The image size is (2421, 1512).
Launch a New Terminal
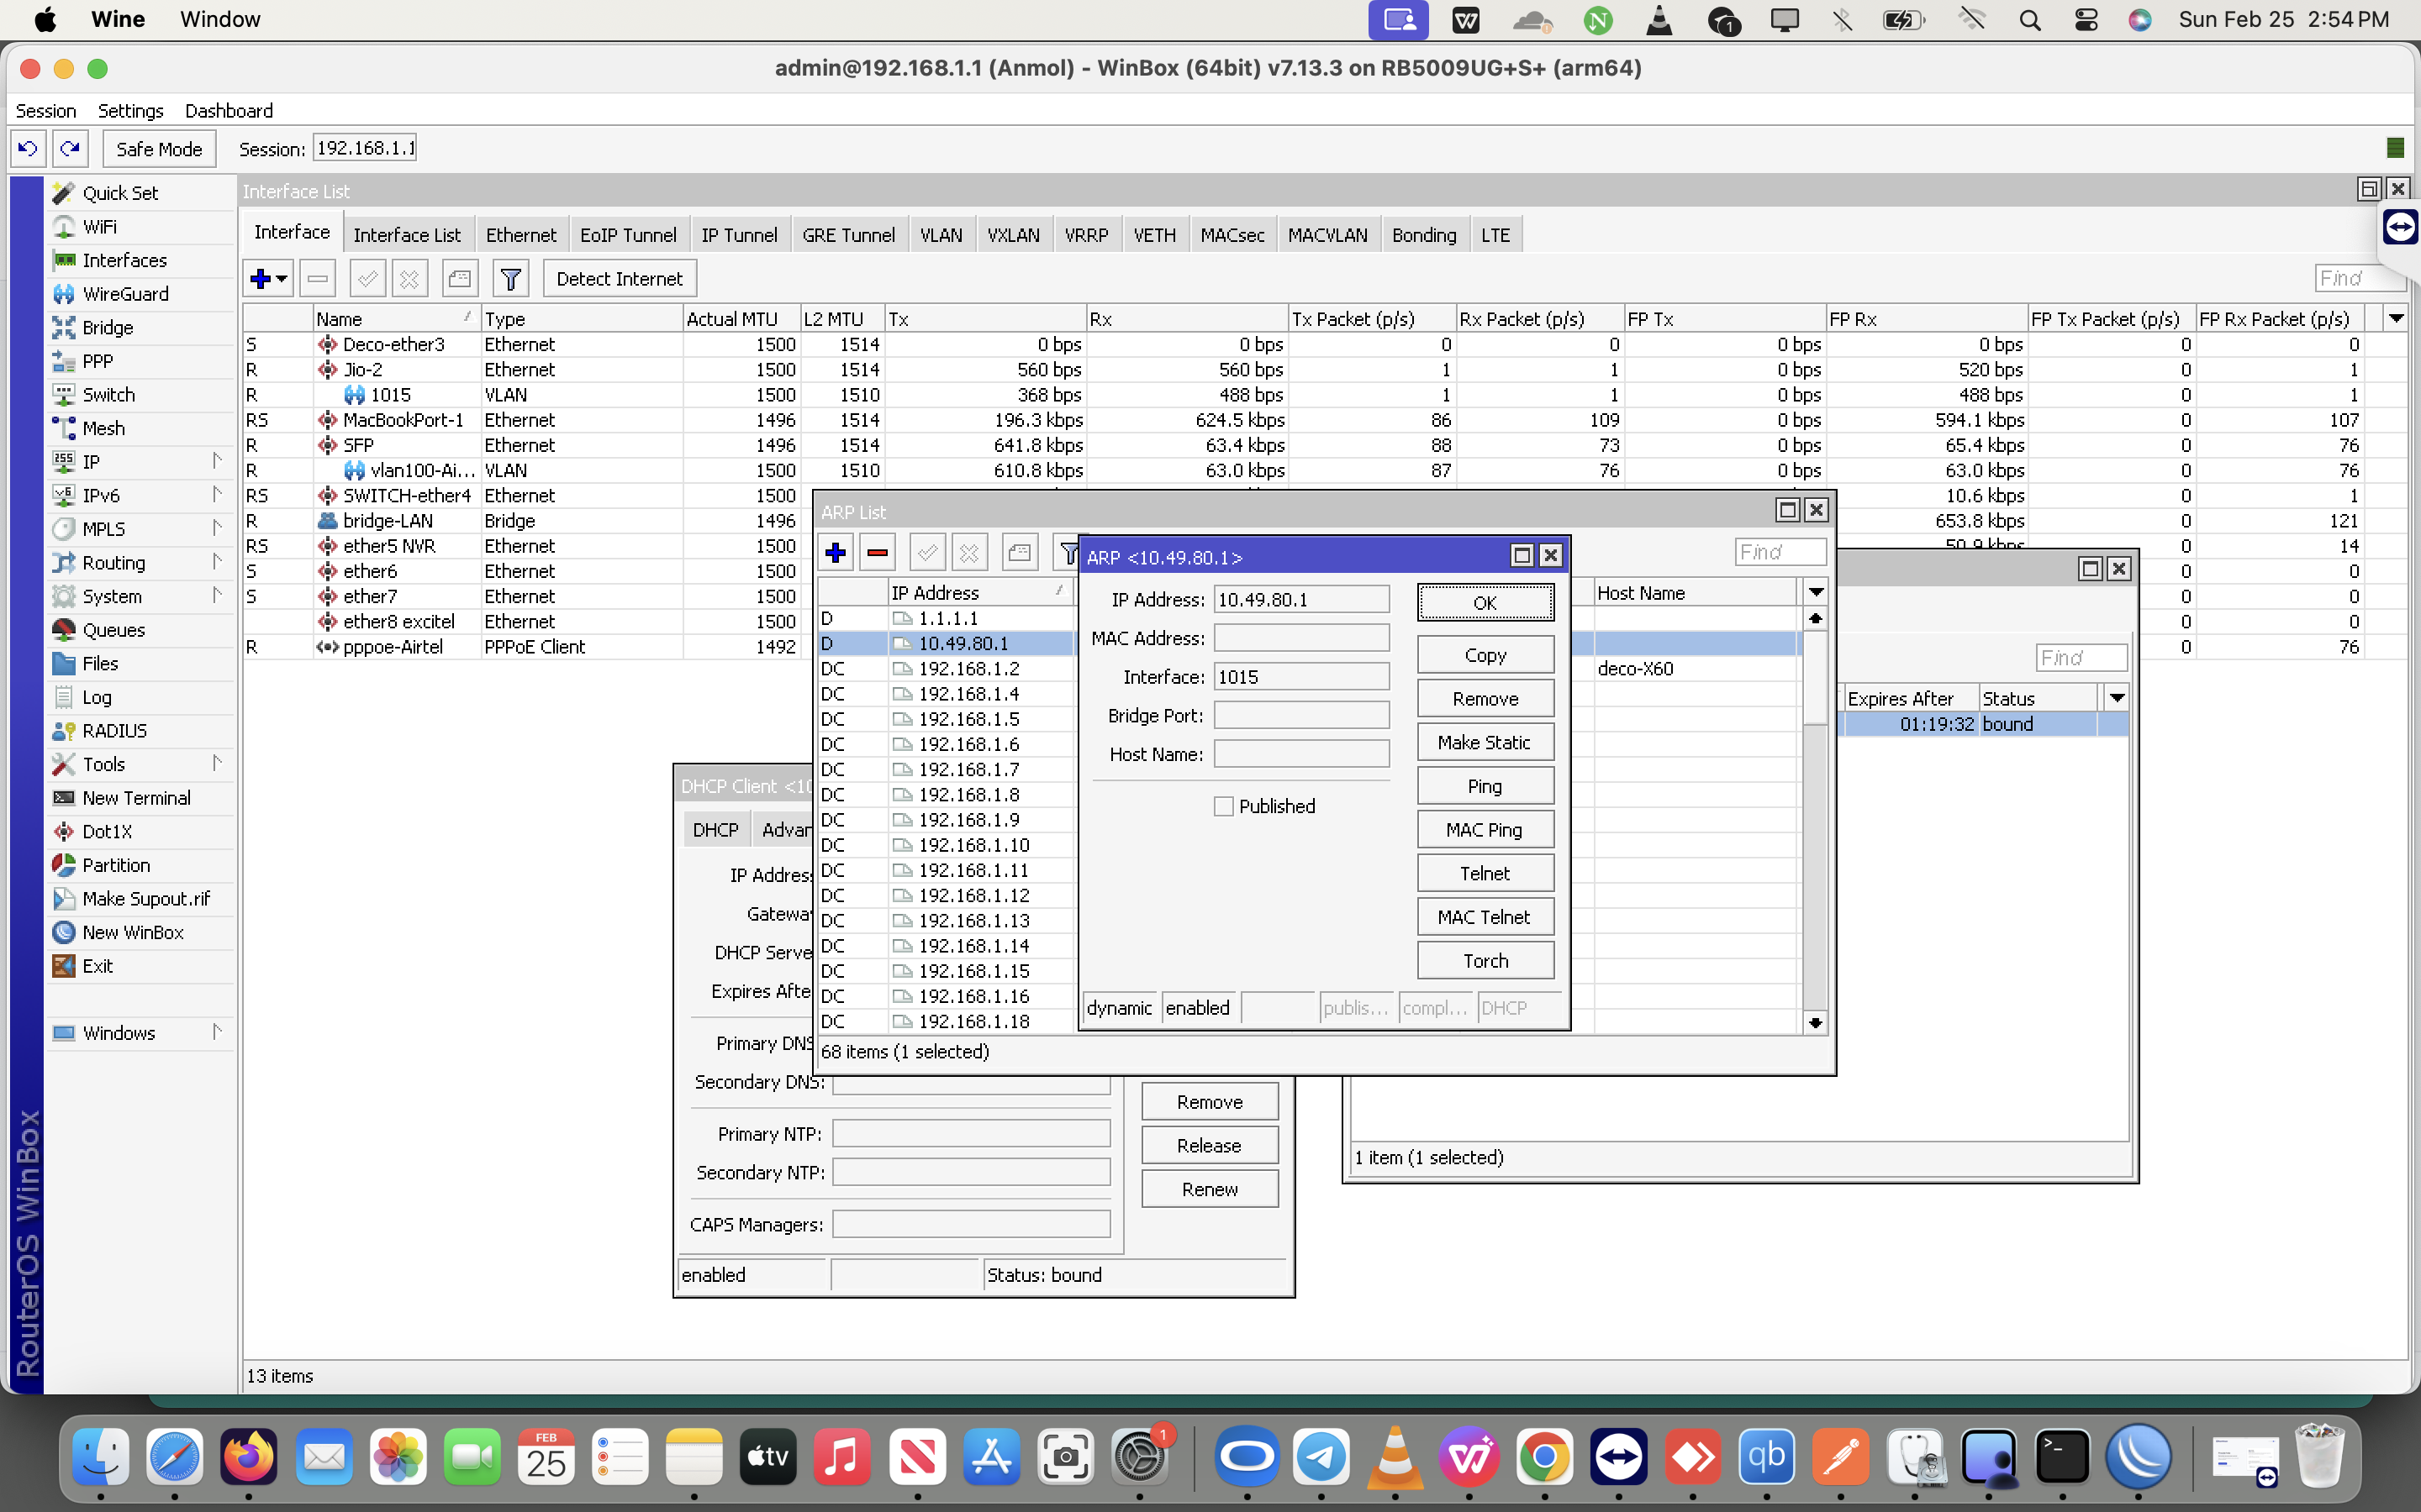click(136, 798)
